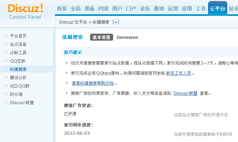The height and width of the screenshot is (142, 238).
Task: Open 社区QQ群 in sidebar
Action: point(19,86)
